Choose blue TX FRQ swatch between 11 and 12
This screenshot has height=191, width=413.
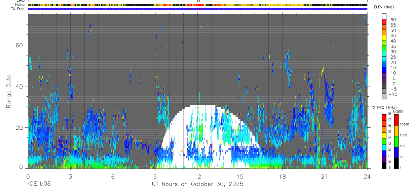(384, 153)
